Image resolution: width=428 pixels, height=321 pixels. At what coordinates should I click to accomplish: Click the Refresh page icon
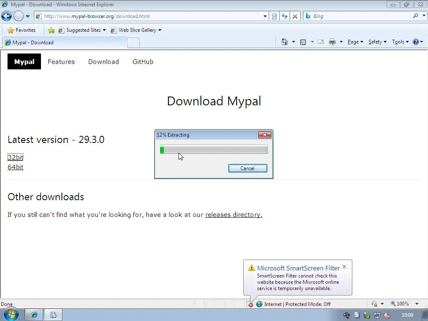pos(284,16)
